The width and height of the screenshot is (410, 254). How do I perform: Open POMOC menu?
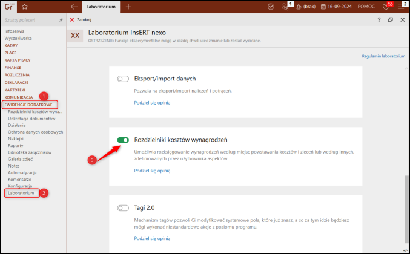366,7
